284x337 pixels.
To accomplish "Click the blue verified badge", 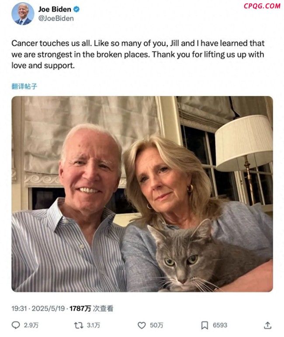I will pyautogui.click(x=76, y=9).
